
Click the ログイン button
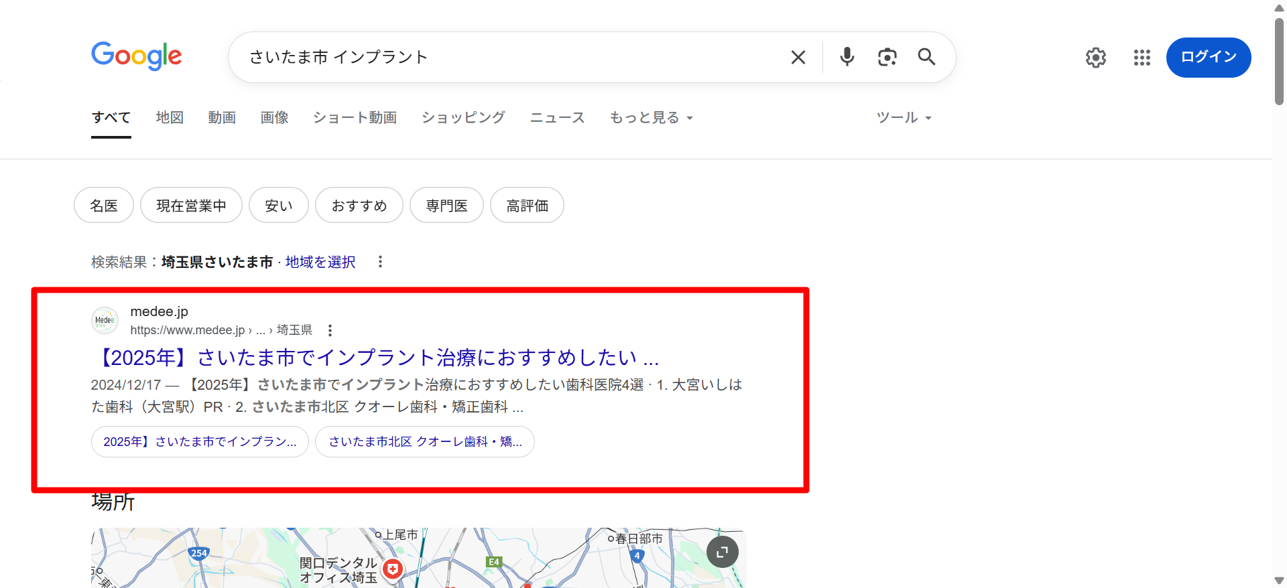coord(1209,58)
